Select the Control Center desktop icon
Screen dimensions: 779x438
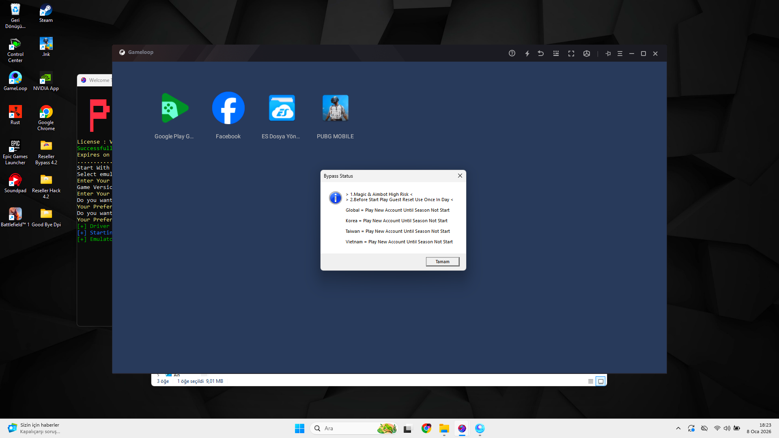point(15,50)
